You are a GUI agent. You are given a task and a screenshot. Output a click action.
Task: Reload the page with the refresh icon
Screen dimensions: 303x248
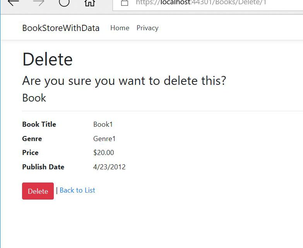(x=64, y=2)
